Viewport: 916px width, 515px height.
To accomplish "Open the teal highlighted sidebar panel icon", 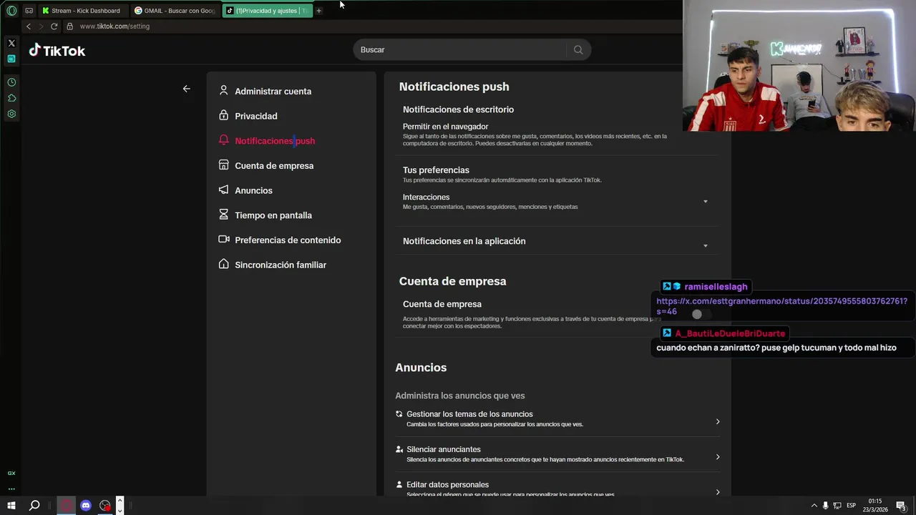I will pyautogui.click(x=11, y=59).
